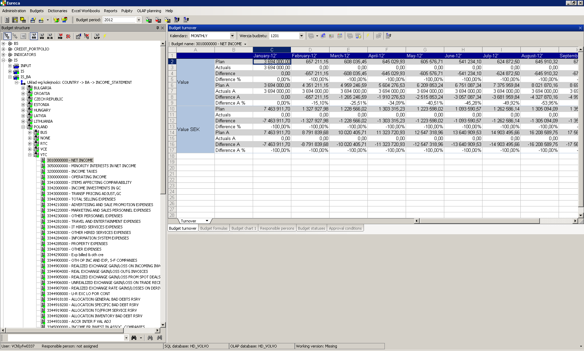Select 3344287000 - OTHER EXPENSES tree item
The height and width of the screenshot is (351, 584).
point(74,249)
